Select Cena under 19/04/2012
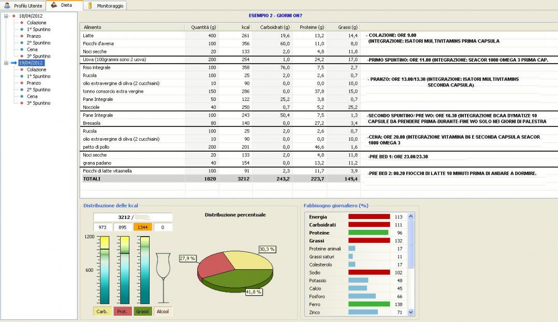The height and width of the screenshot is (322, 558). click(32, 96)
